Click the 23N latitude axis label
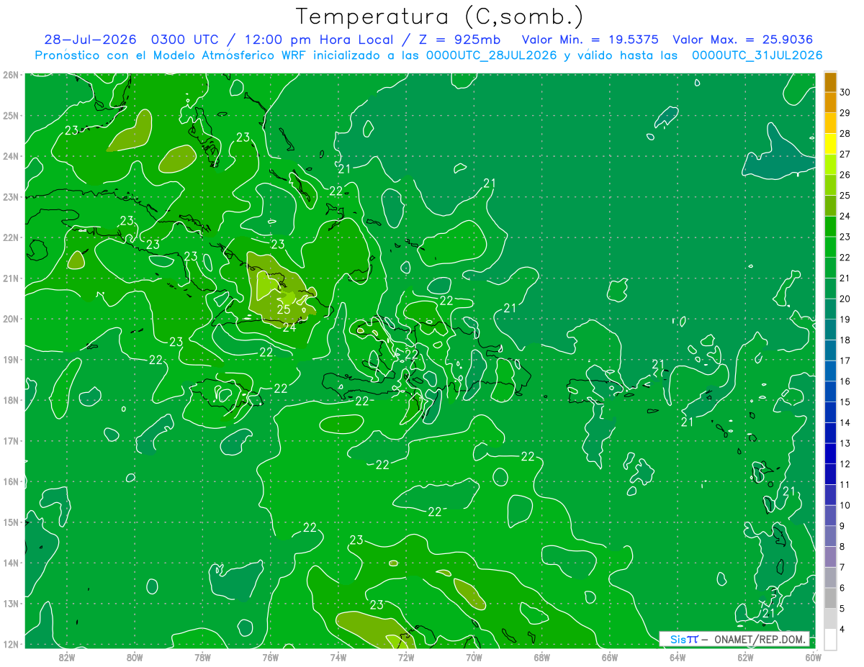864x667 pixels. [11, 196]
